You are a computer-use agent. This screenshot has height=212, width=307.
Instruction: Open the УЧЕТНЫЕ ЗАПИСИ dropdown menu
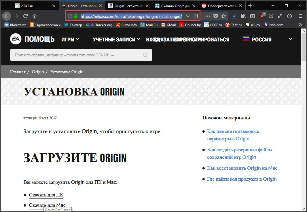click(x=116, y=39)
